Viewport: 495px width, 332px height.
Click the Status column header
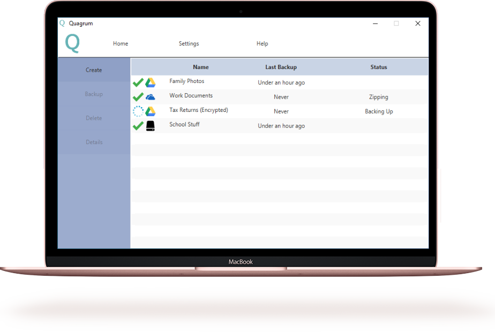coord(379,67)
